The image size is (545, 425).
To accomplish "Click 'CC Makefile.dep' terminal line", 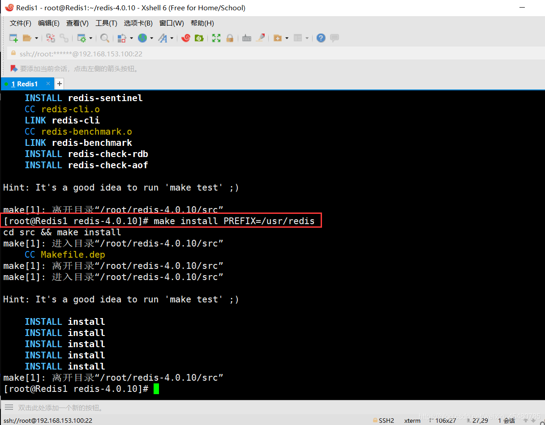I will pos(65,255).
